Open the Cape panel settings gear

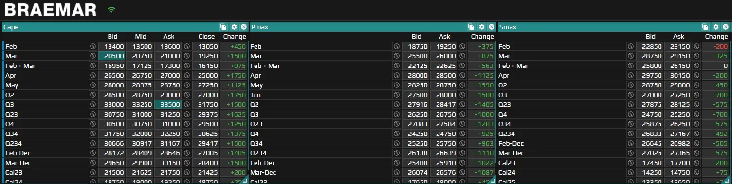pos(234,27)
